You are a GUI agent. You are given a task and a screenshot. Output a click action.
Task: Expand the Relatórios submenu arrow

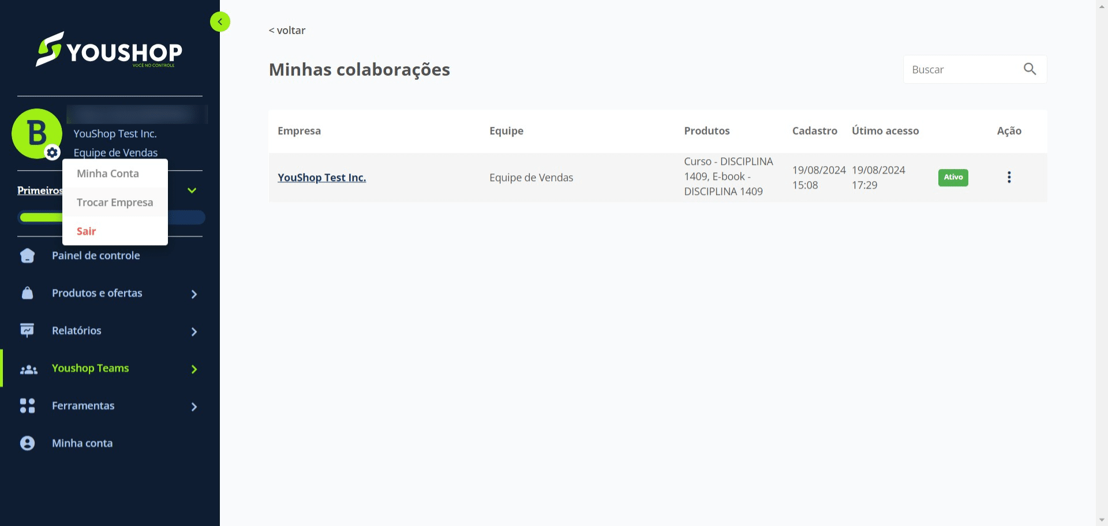tap(194, 332)
